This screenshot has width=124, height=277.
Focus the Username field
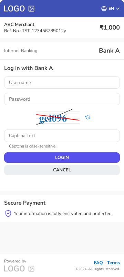[x=62, y=82]
